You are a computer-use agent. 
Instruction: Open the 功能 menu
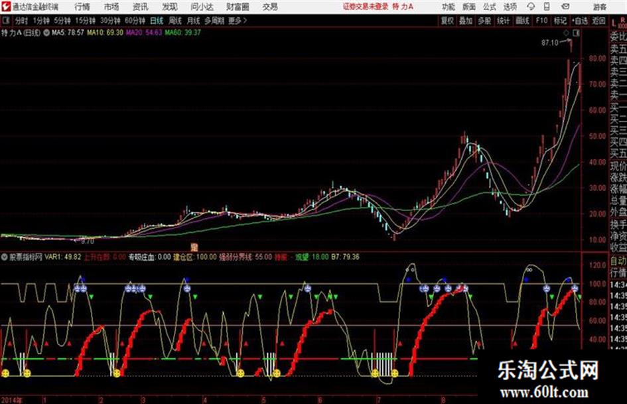[x=449, y=7]
